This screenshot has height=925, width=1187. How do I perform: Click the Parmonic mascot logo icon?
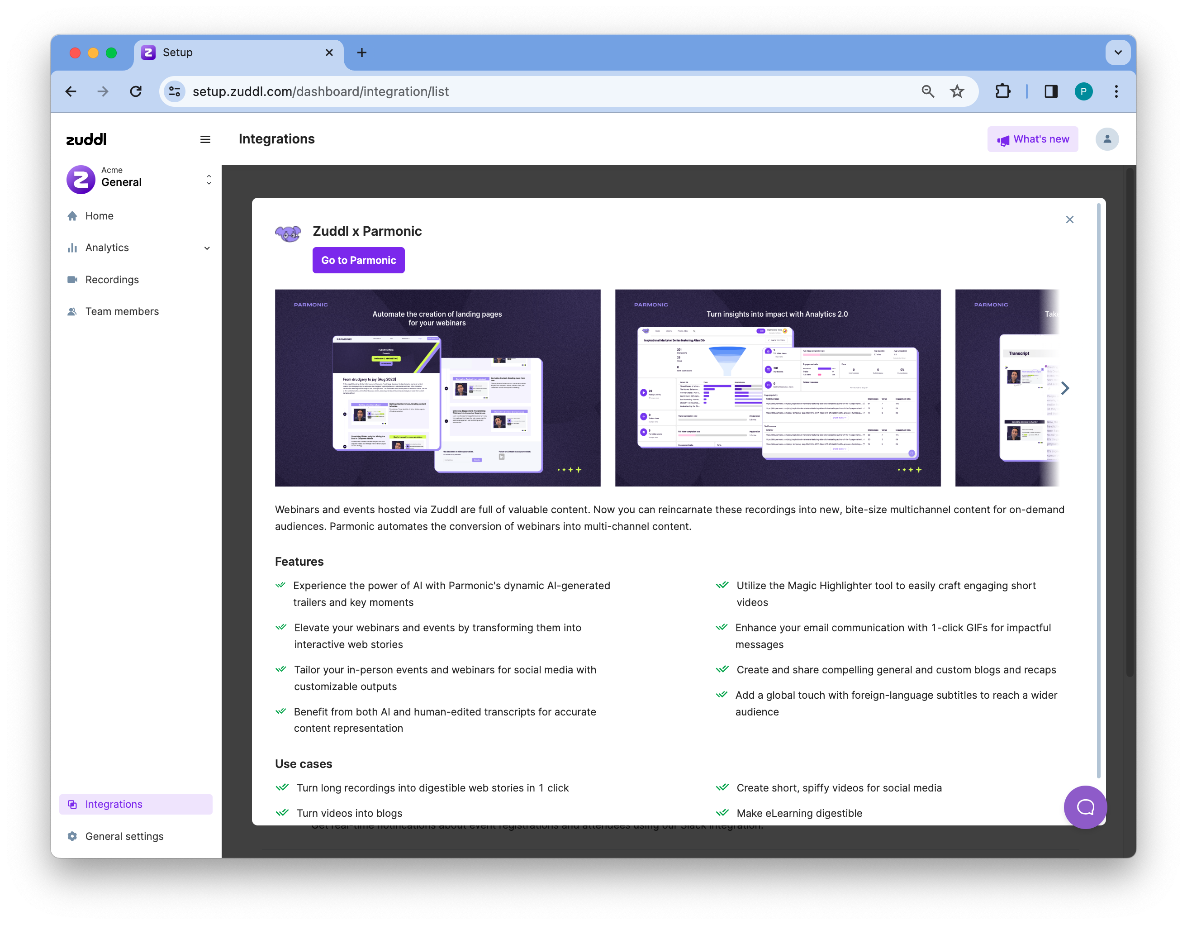click(x=288, y=234)
